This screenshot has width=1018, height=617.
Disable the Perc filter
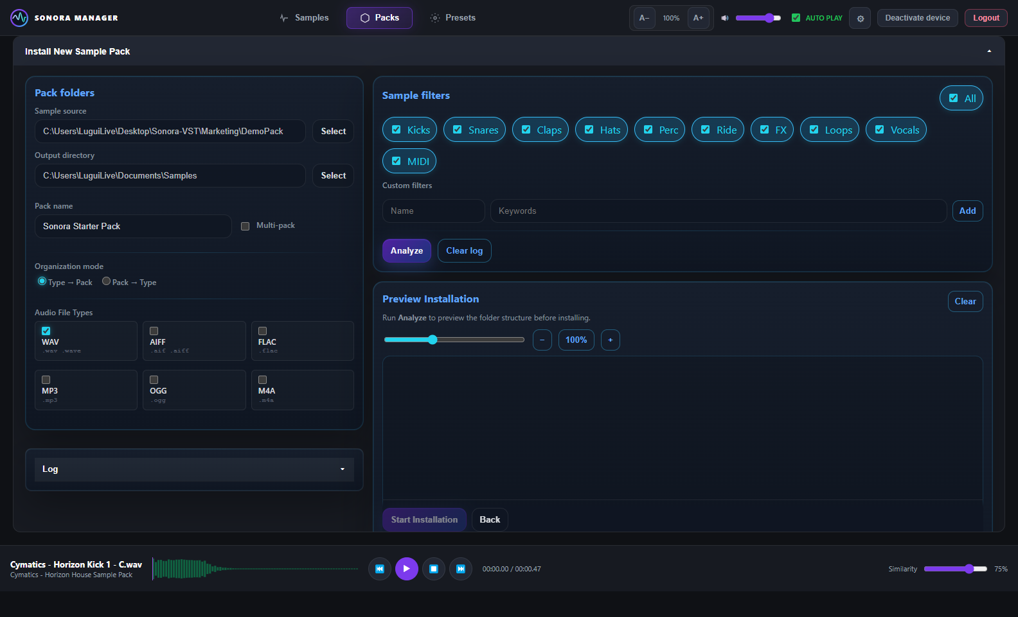[648, 130]
